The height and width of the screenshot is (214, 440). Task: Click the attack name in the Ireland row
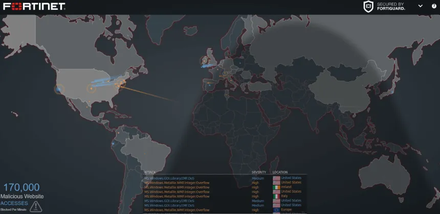coord(177,187)
